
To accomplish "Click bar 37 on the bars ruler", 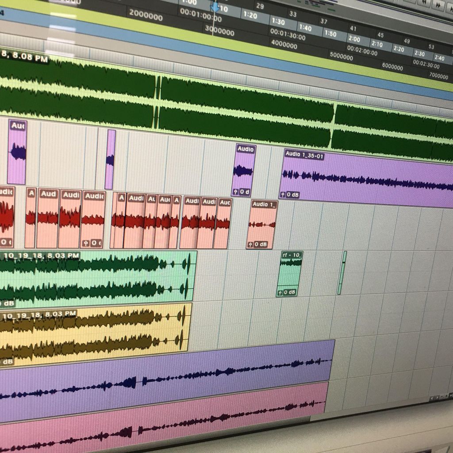I will click(x=324, y=21).
